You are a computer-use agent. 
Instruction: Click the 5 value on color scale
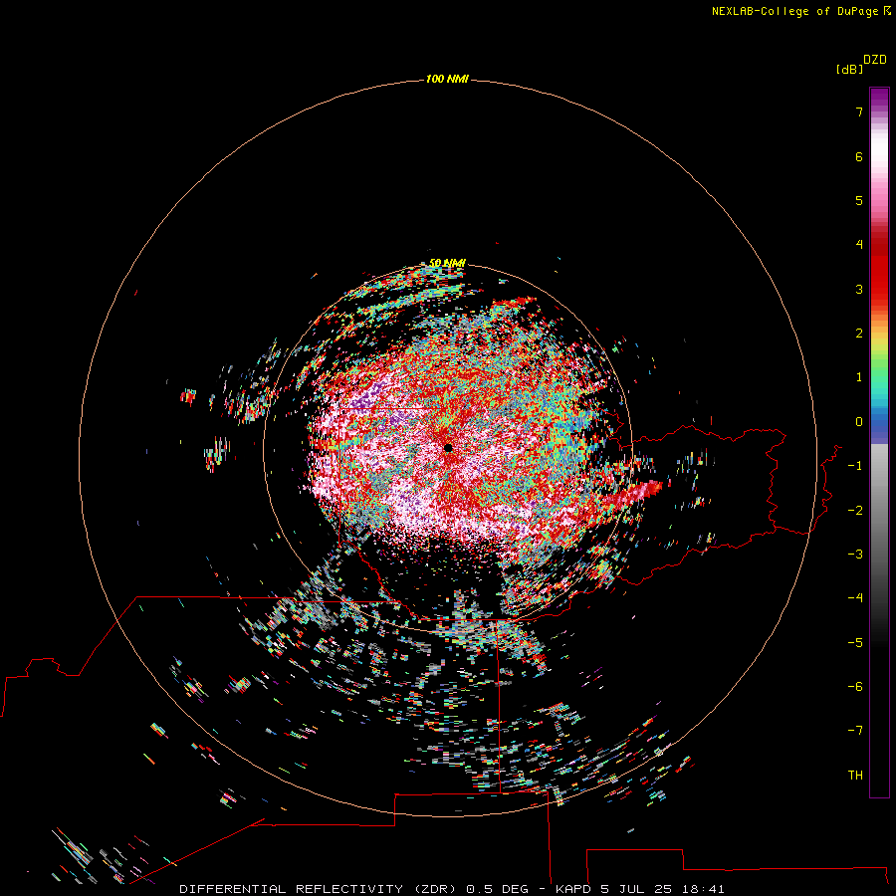[859, 200]
